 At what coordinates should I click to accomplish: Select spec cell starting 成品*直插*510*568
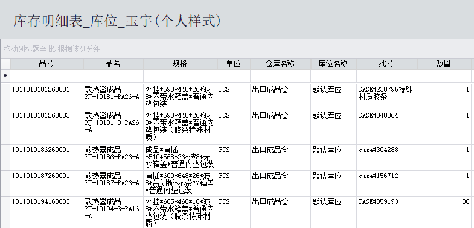coord(180,157)
